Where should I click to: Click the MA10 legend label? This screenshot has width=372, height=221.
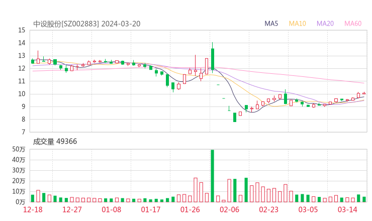[x=297, y=24]
